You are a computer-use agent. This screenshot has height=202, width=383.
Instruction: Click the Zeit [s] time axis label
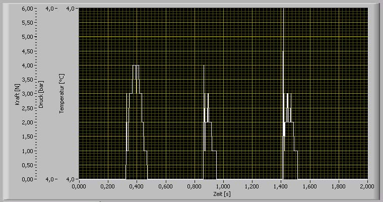pos(222,194)
